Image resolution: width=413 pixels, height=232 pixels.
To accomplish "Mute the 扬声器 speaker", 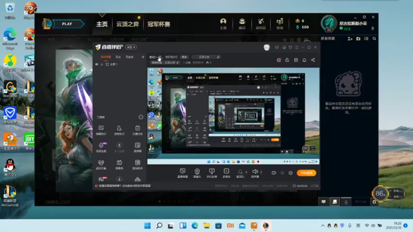I will 255,173.
